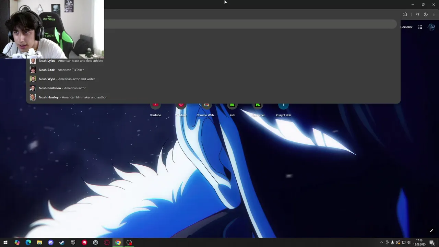Screen dimensions: 439x247
Task: Open Opera browser from the taskbar
Action: coord(107,243)
